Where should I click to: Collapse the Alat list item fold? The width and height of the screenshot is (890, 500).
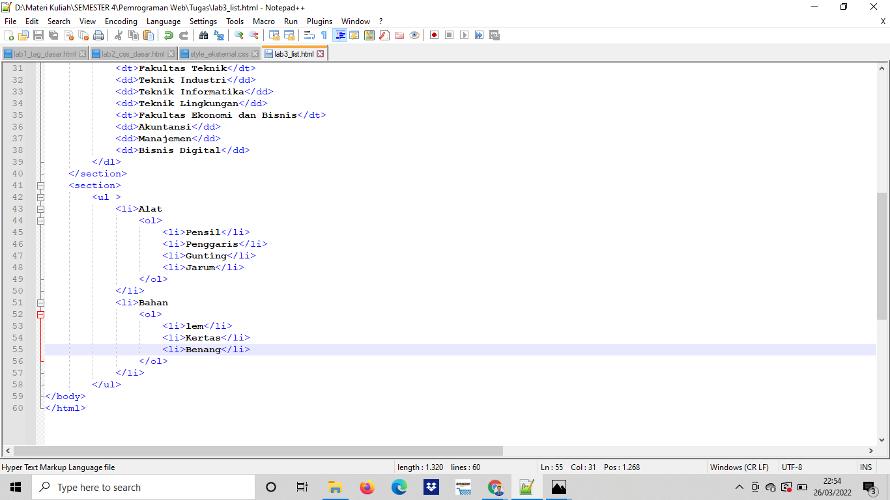[x=40, y=208]
